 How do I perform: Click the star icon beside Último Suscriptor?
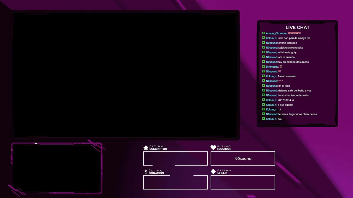click(x=146, y=148)
